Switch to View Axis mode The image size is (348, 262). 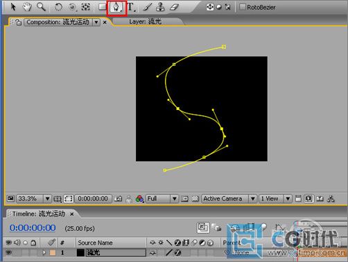[227, 7]
